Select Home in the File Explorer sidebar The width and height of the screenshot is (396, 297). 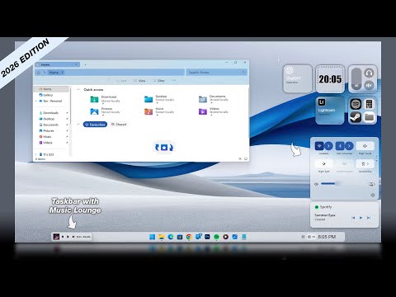[x=51, y=89]
